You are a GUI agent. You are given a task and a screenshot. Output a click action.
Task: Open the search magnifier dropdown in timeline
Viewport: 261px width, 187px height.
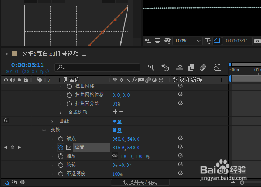point(61,67)
